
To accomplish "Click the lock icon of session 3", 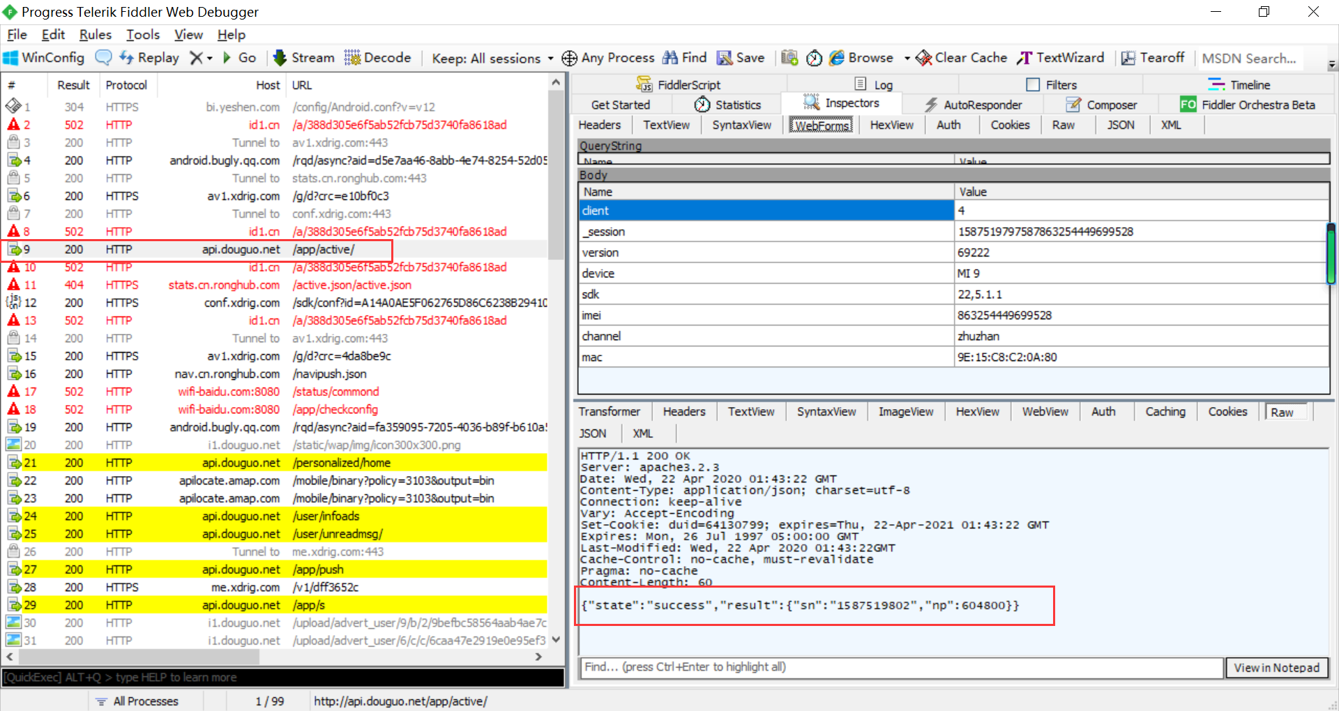I will click(13, 142).
